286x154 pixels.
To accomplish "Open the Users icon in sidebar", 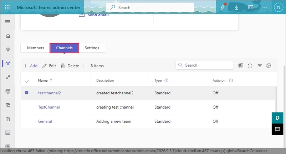I will [8, 77].
